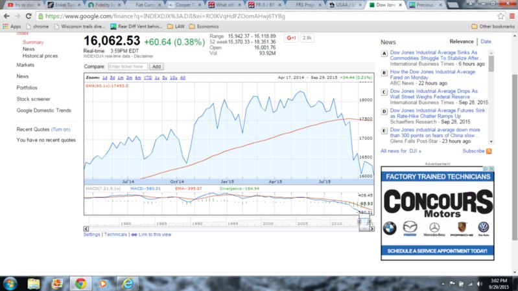Sort news by Date
This screenshot has width=518, height=291.
[x=486, y=41]
